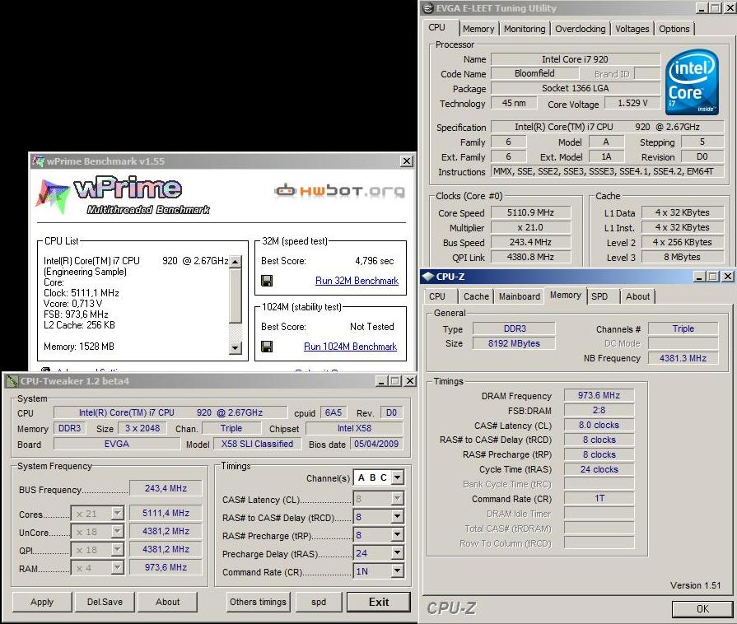Click the HWBOT.org logo in wPrime
737x624 pixels.
click(339, 190)
